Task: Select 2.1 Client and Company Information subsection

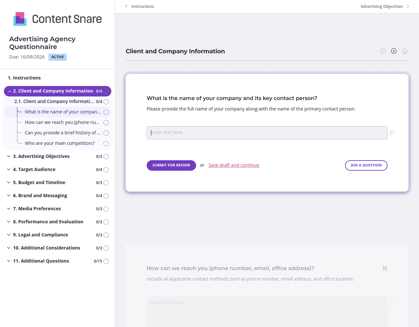Action: [54, 101]
